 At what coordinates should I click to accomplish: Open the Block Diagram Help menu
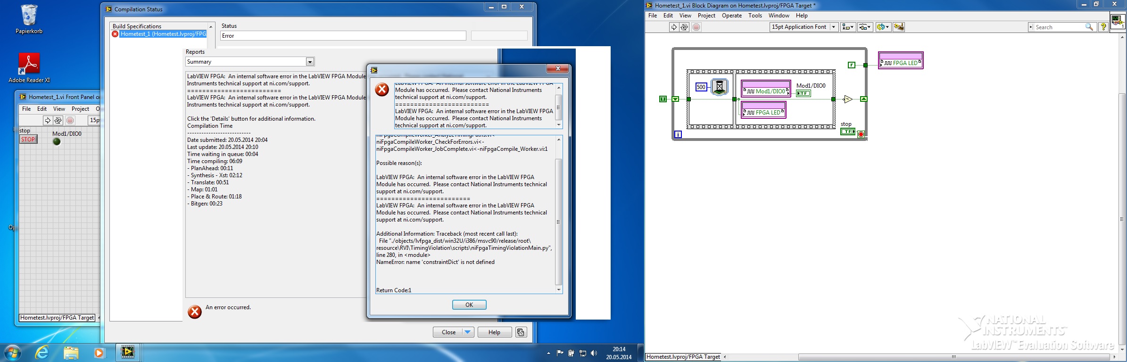tap(802, 16)
